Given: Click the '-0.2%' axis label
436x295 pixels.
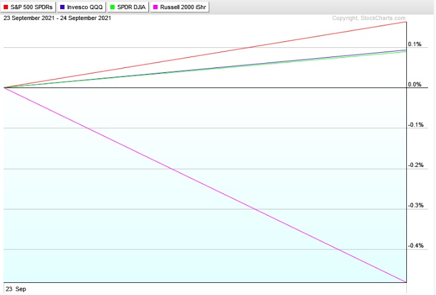Looking at the screenshot, I should (x=416, y=165).
